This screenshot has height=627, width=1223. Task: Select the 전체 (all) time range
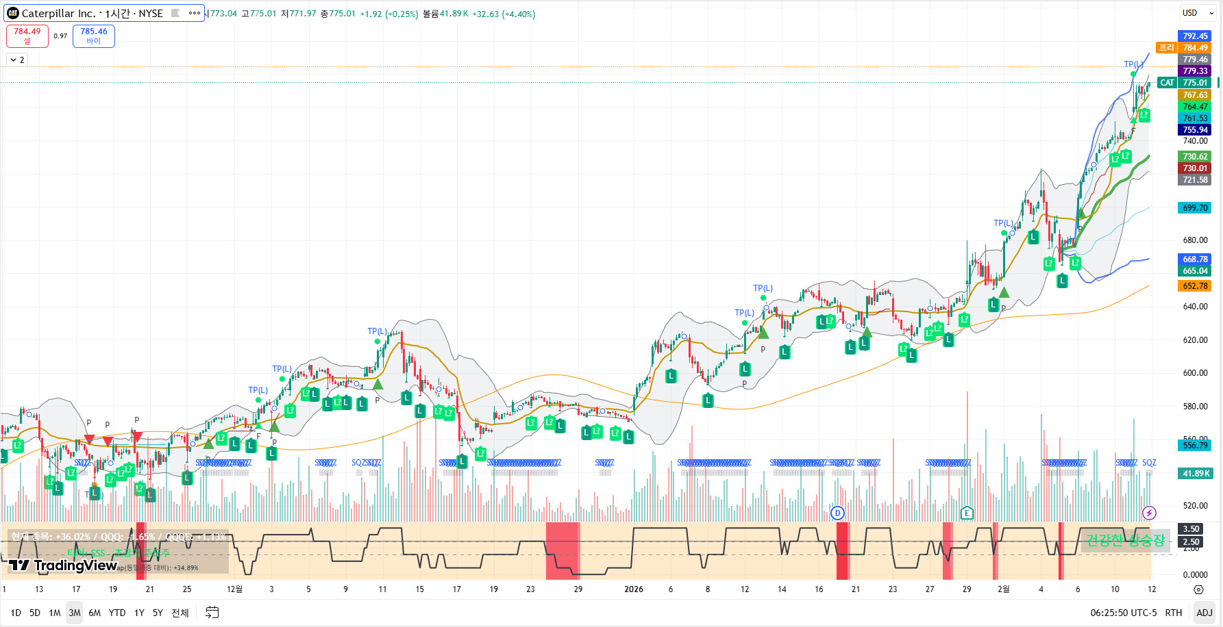point(180,613)
